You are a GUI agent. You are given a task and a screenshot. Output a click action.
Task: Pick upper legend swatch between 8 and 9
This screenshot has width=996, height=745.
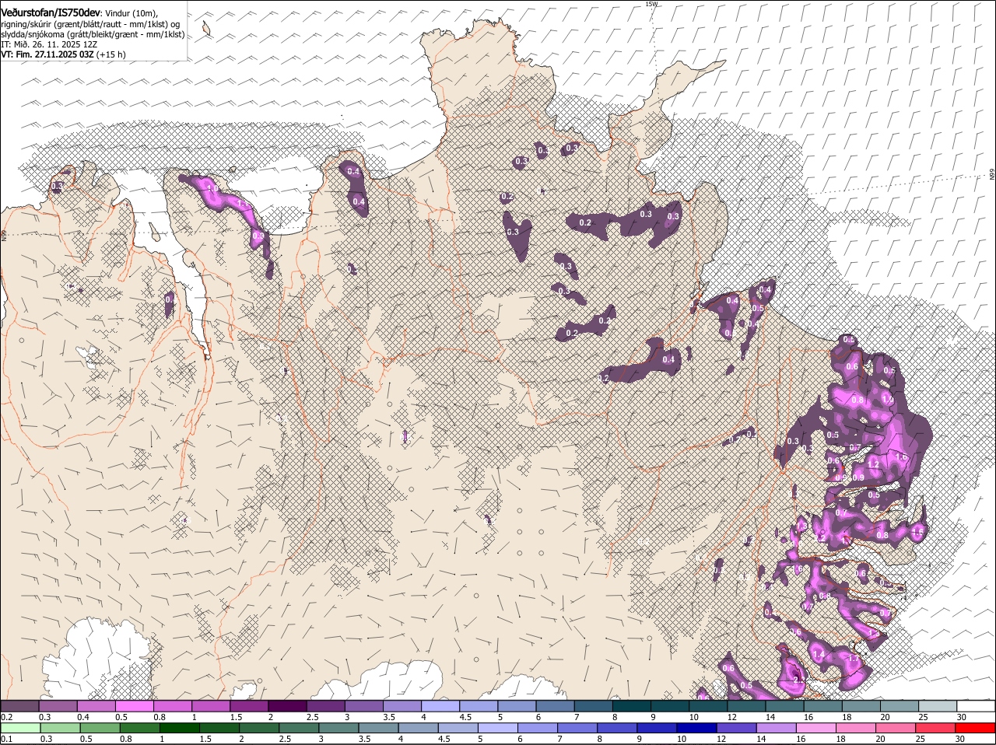coord(631,705)
